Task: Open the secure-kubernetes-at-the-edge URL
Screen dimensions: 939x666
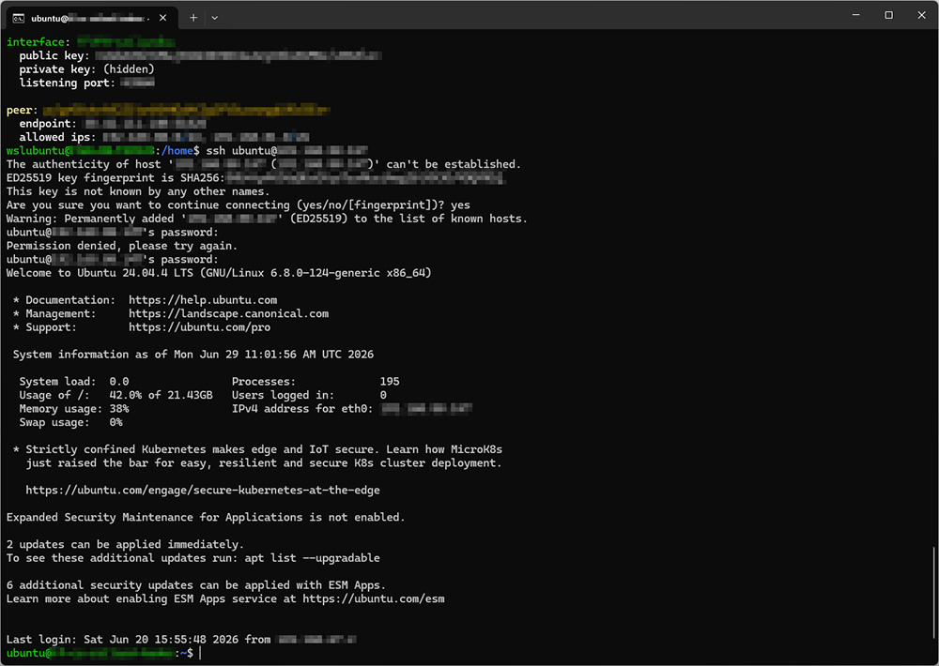Action: pyautogui.click(x=203, y=490)
